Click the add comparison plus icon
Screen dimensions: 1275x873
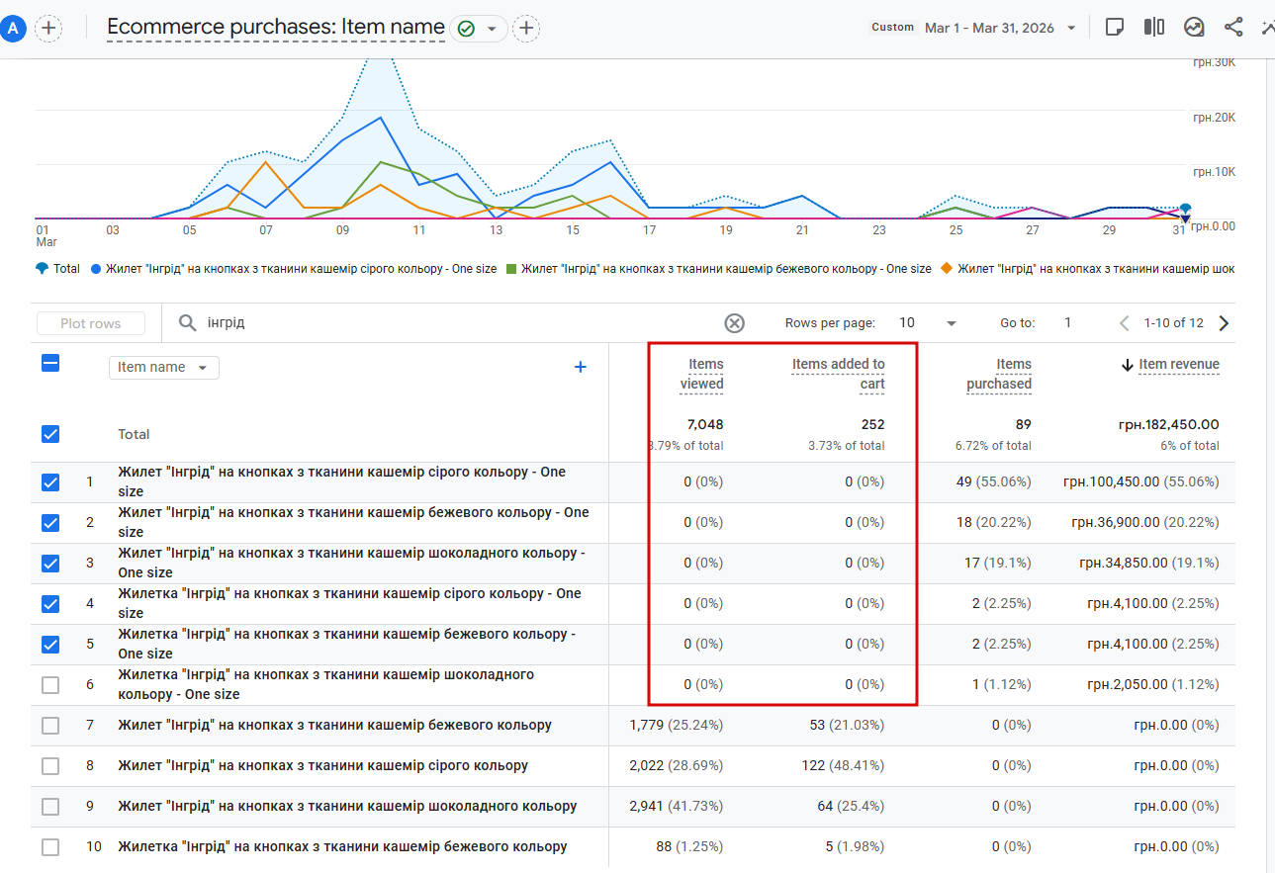point(48,29)
